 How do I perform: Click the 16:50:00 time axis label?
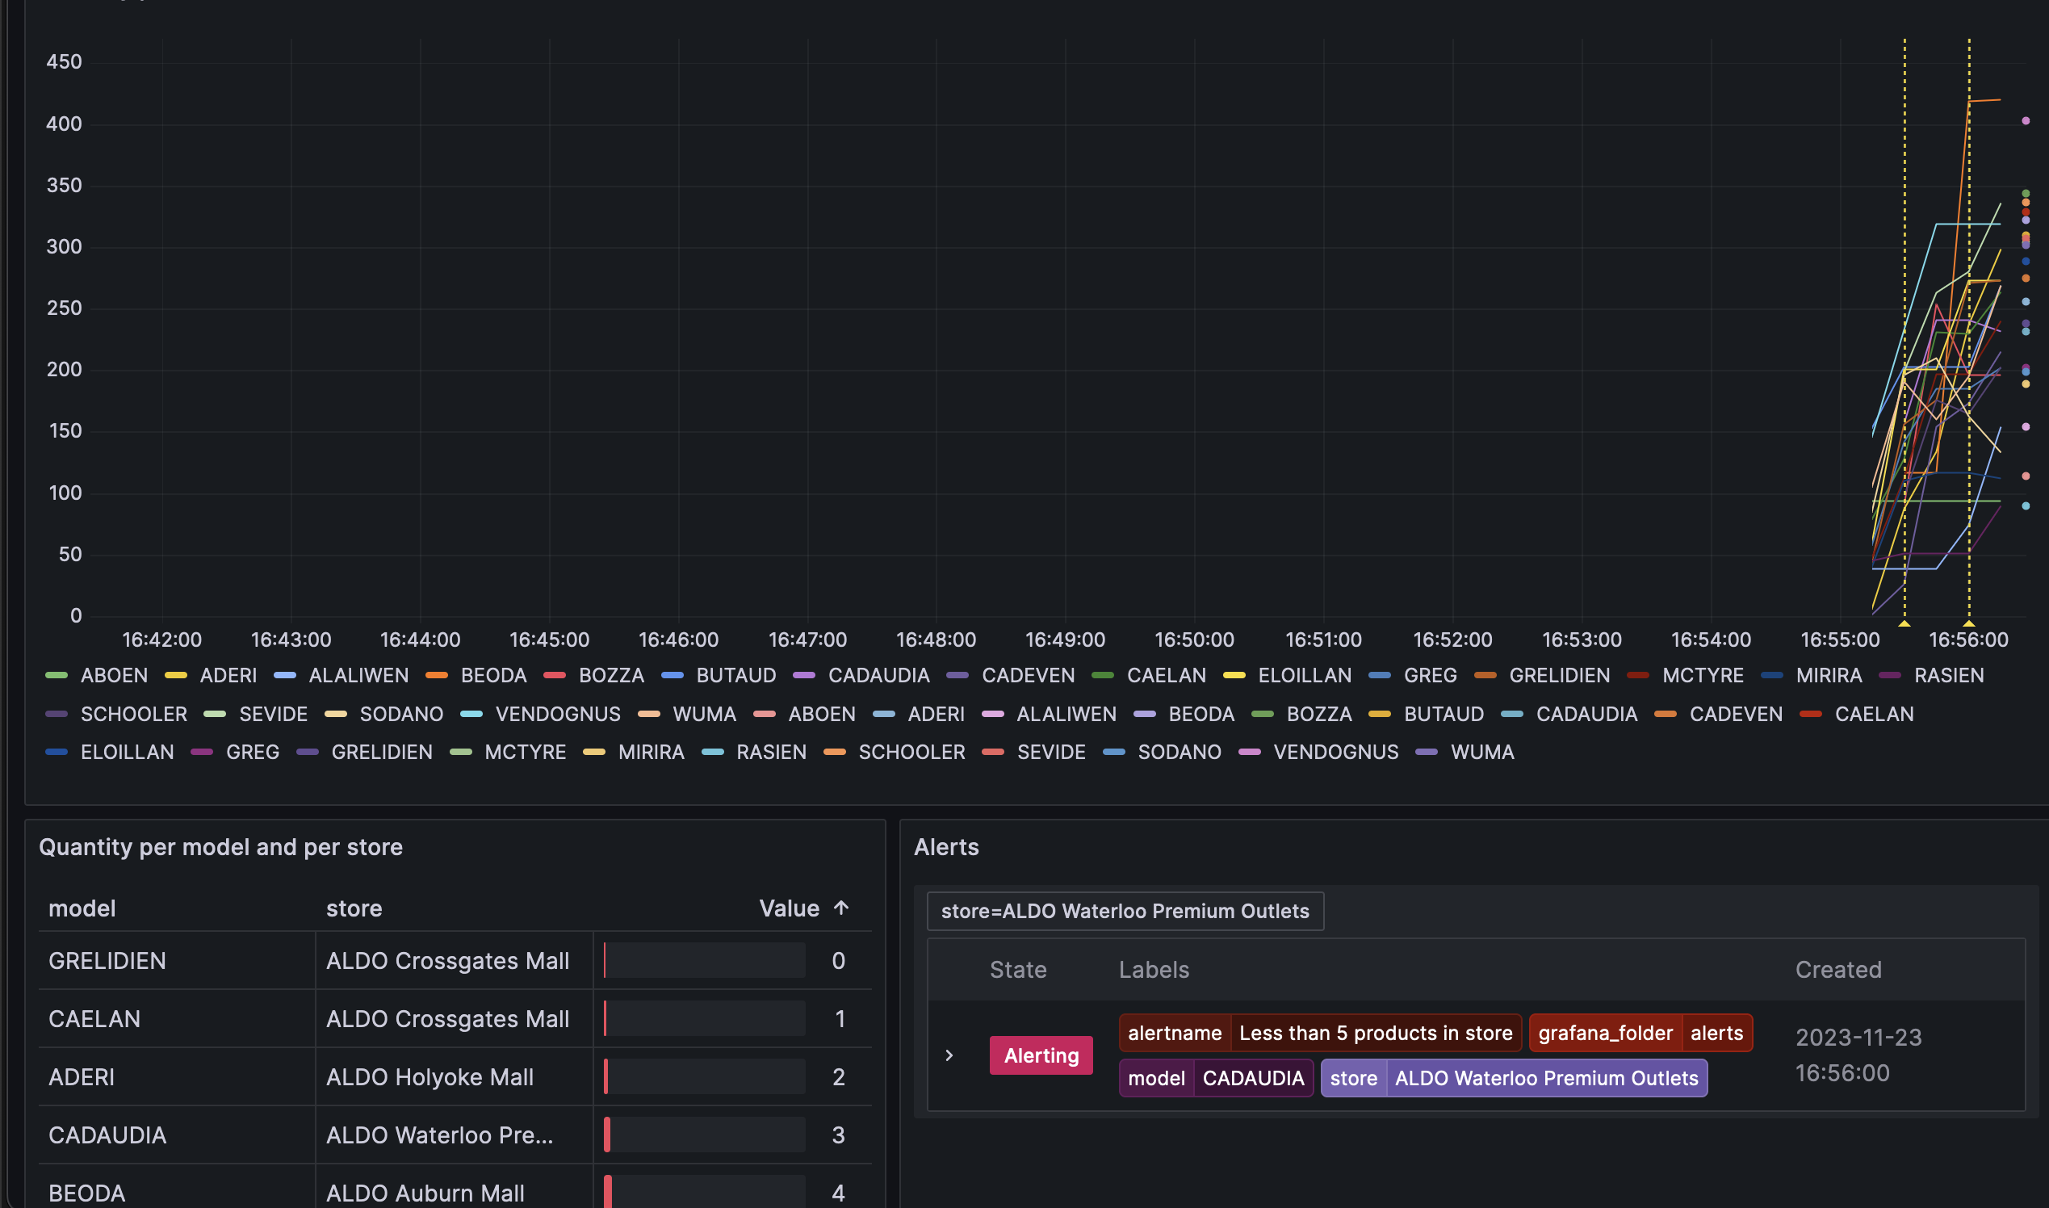[x=1194, y=640]
